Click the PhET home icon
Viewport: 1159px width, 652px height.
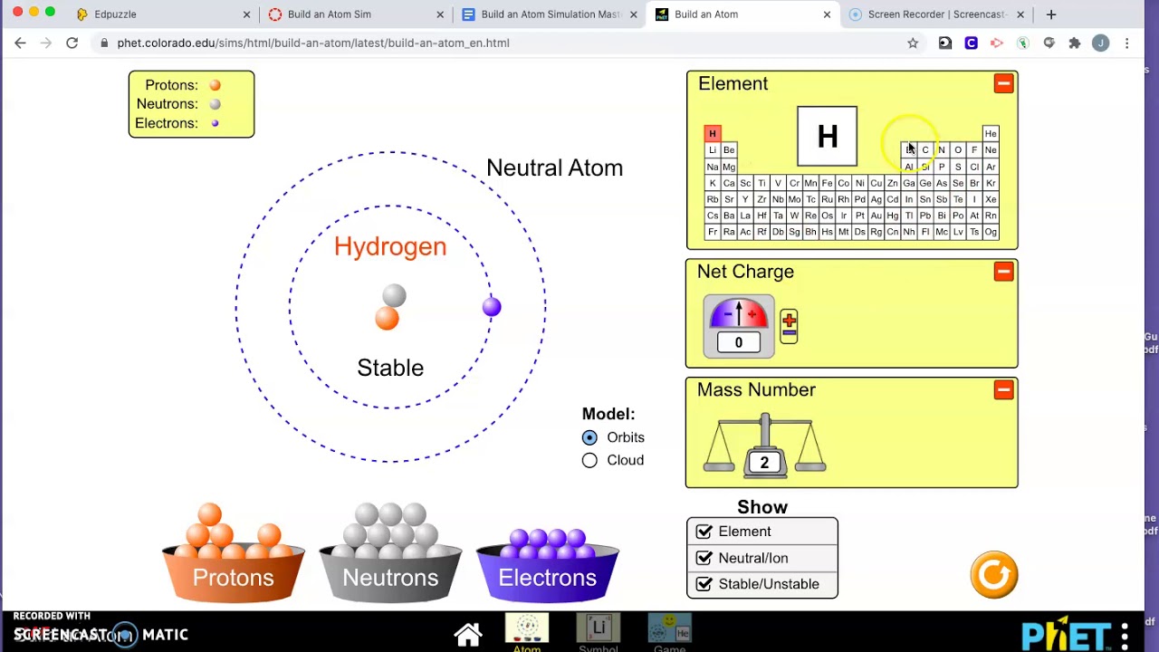(468, 635)
